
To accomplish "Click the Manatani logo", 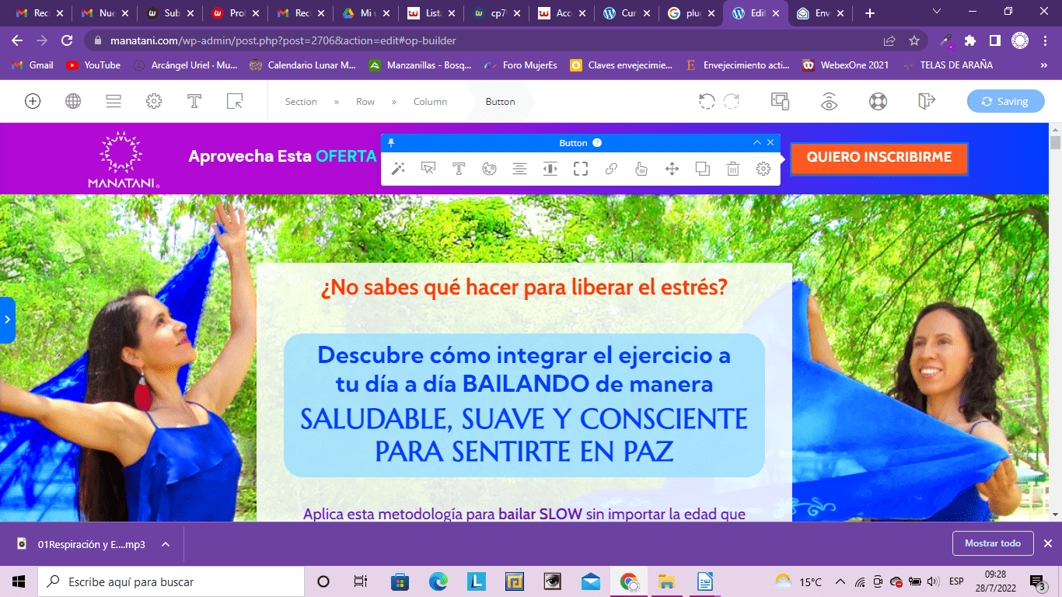I will (124, 160).
